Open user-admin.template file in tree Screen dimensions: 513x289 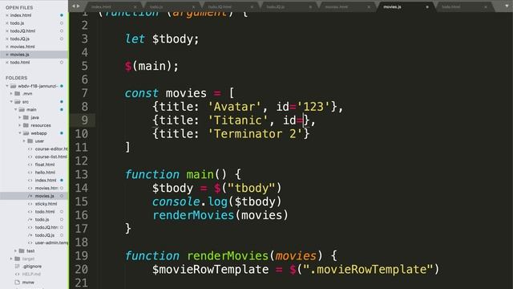pyautogui.click(x=51, y=242)
